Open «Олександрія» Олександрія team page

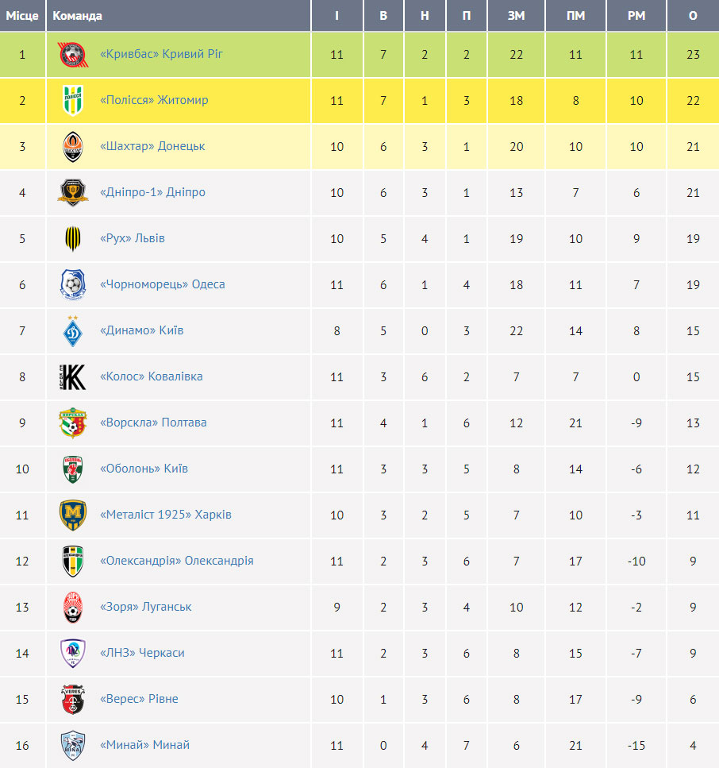click(x=177, y=561)
